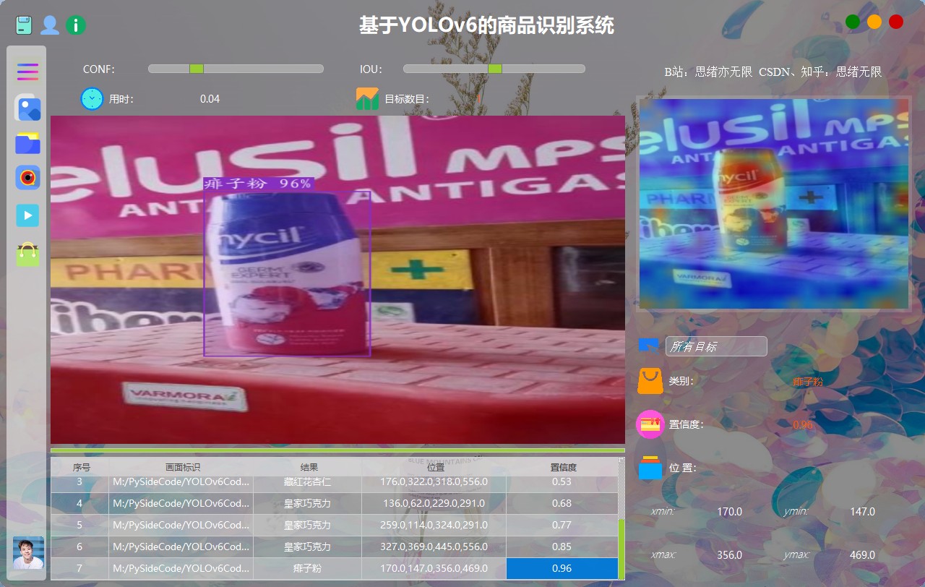
Task: Click the pink card icon beside 置信度
Action: click(650, 424)
